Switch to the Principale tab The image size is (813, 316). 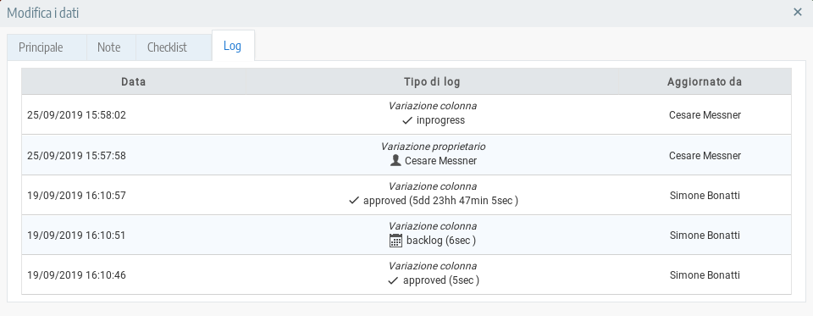pyautogui.click(x=41, y=47)
